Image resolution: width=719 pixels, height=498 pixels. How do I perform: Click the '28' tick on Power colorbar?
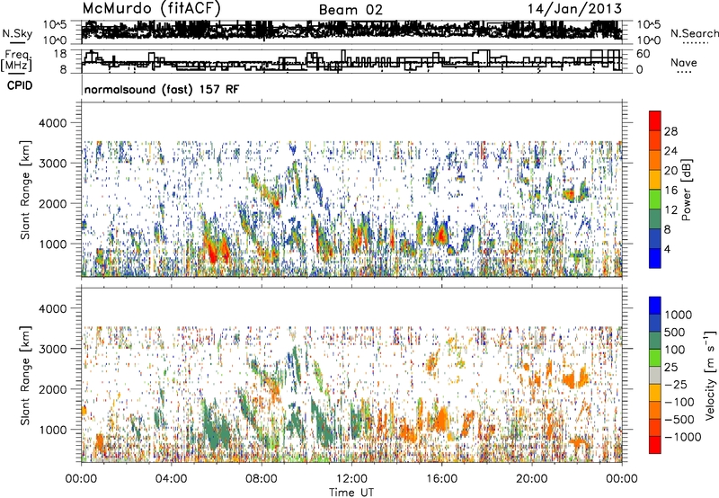coord(670,131)
